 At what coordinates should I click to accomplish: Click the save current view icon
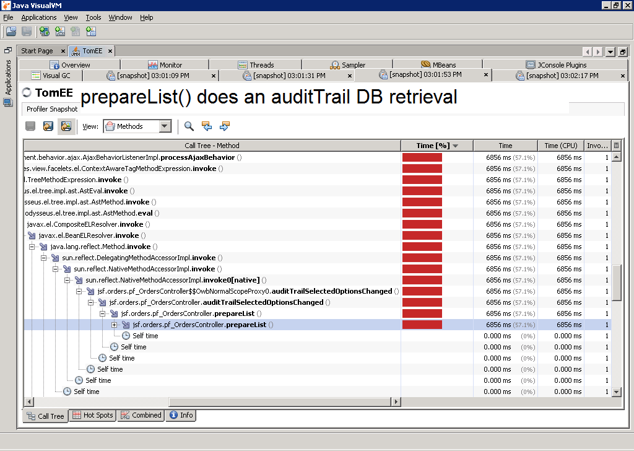coord(66,126)
